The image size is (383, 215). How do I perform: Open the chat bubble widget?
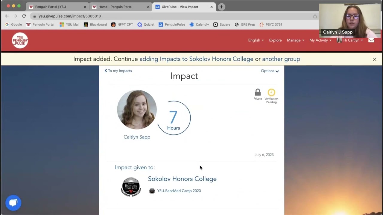13,203
